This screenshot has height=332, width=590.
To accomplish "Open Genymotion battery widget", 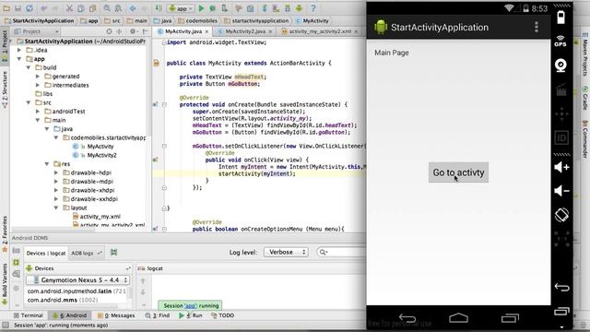I will (x=561, y=18).
